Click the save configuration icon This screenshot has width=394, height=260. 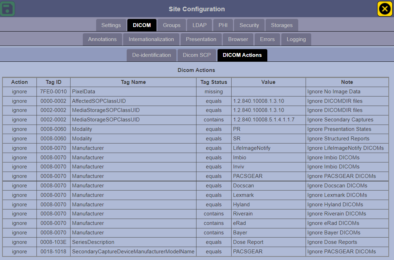pos(7,9)
